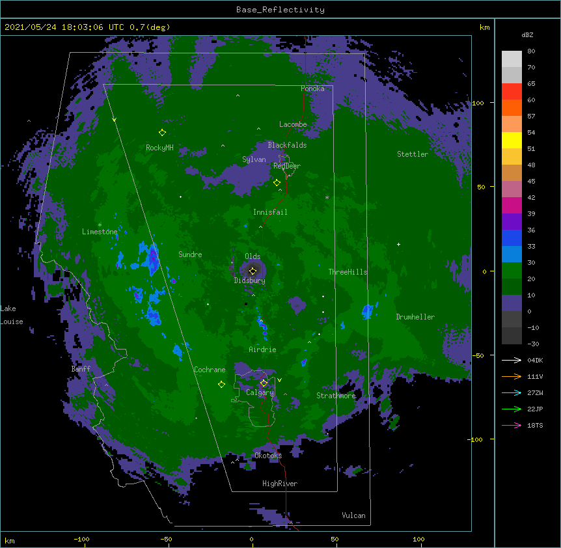Click the yellow marker south of RedDeer
The image size is (561, 548).
coord(277,183)
